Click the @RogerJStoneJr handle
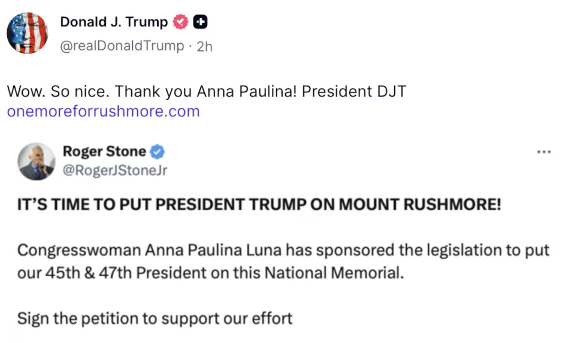This screenshot has width=581, height=343. pyautogui.click(x=115, y=170)
